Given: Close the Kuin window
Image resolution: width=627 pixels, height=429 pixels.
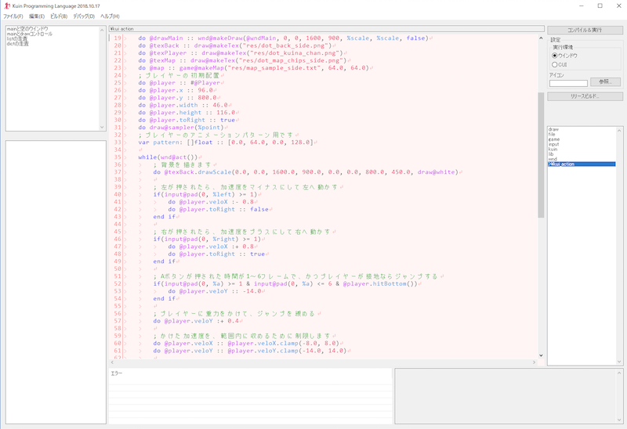Looking at the screenshot, I should point(618,6).
